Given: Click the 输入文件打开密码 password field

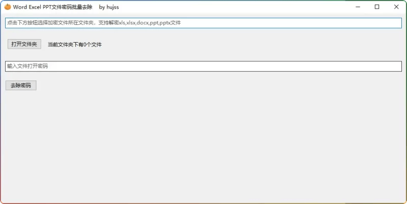Looking at the screenshot, I should coord(203,66).
